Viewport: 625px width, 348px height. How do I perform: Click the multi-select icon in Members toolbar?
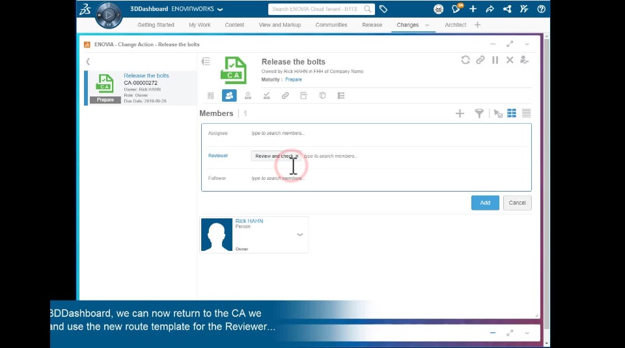coord(498,113)
